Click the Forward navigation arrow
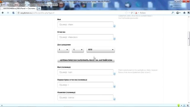 [8, 13]
